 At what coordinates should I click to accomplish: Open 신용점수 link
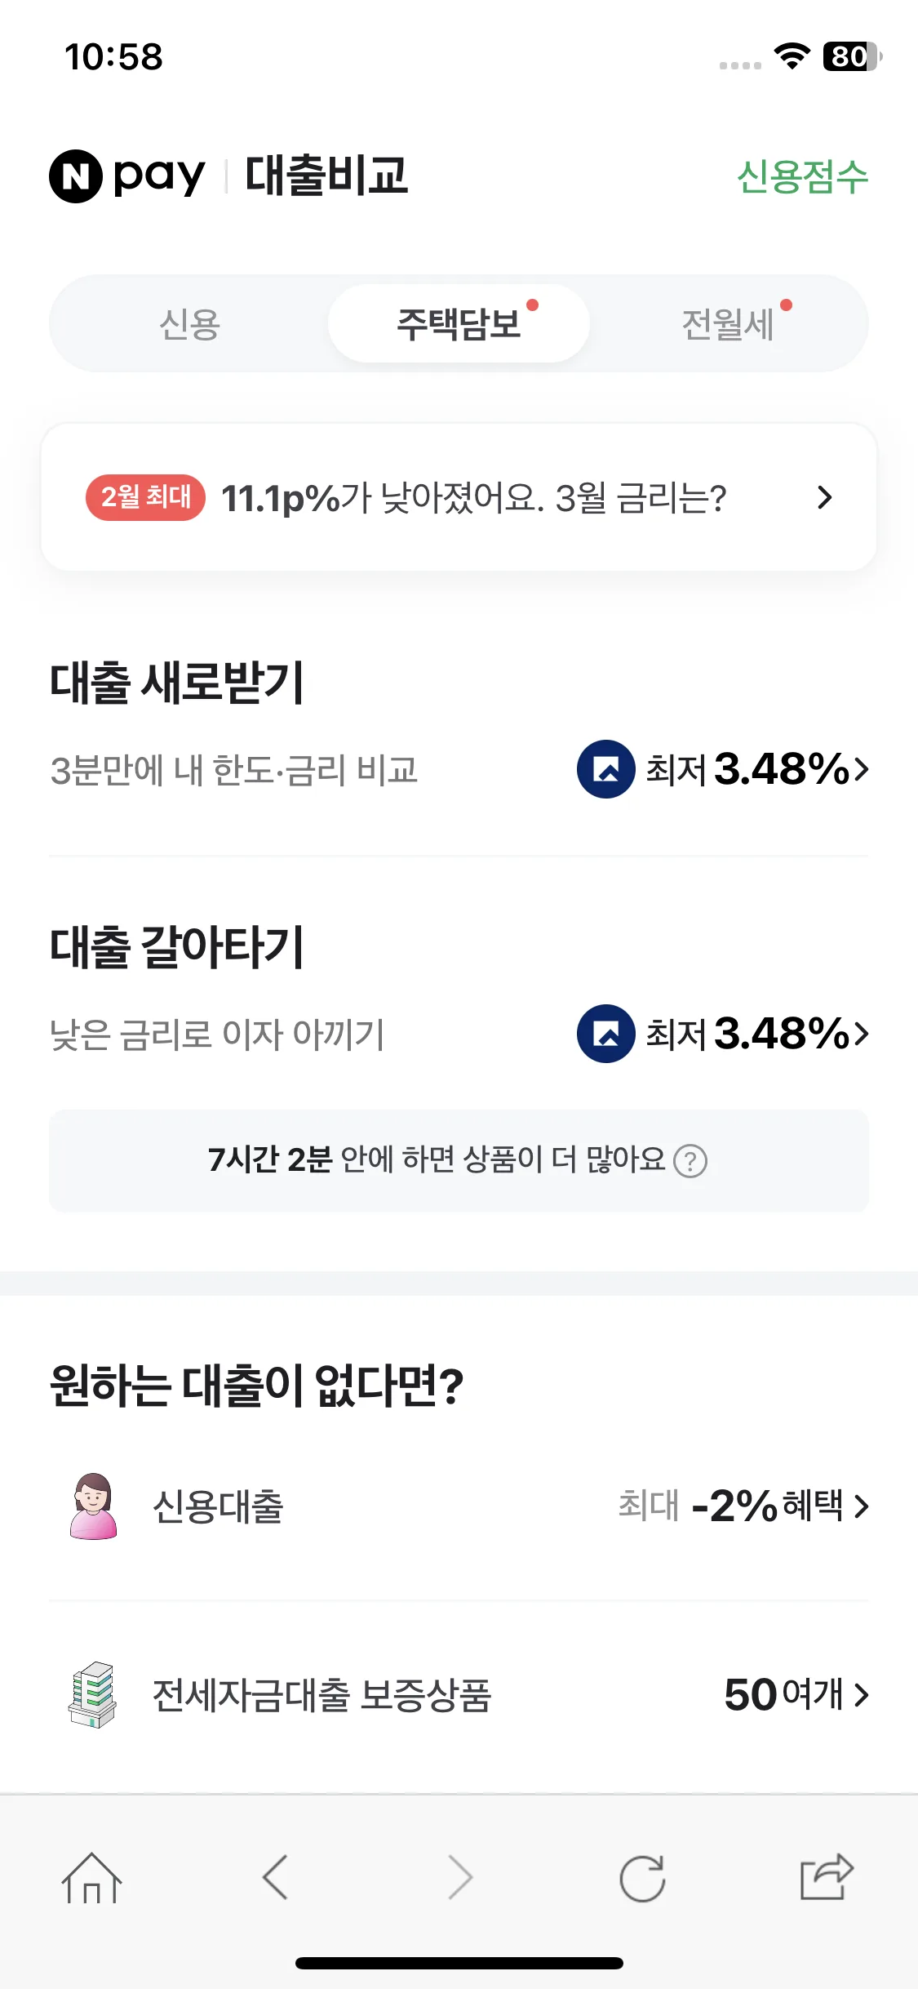pos(802,176)
